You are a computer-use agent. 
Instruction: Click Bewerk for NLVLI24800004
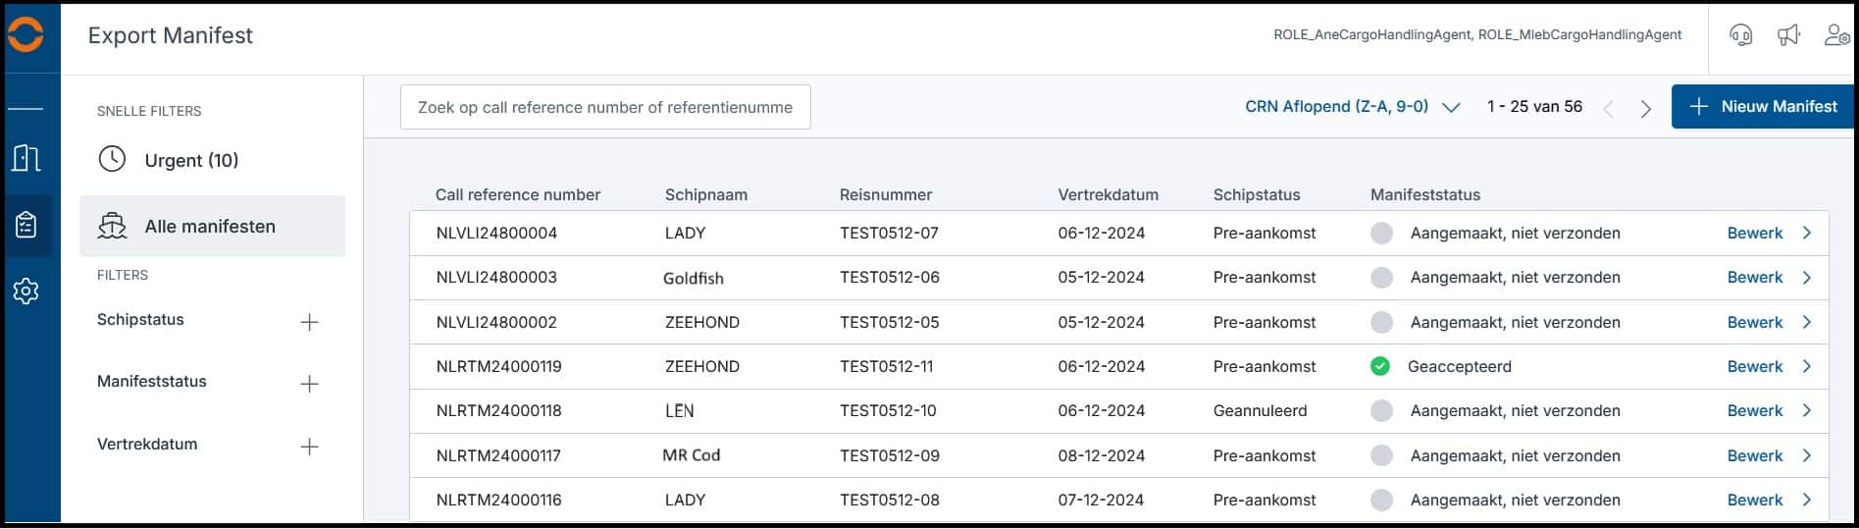pyautogui.click(x=1754, y=234)
